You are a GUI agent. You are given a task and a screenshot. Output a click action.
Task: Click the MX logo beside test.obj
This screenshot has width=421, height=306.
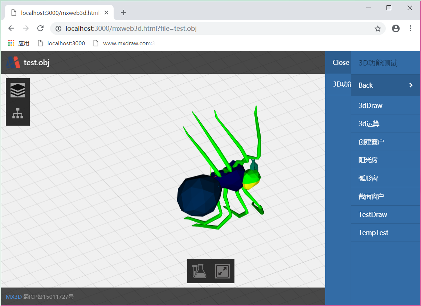(13, 62)
